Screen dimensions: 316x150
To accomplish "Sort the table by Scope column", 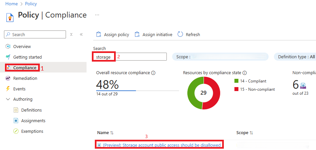I will click(x=245, y=133).
